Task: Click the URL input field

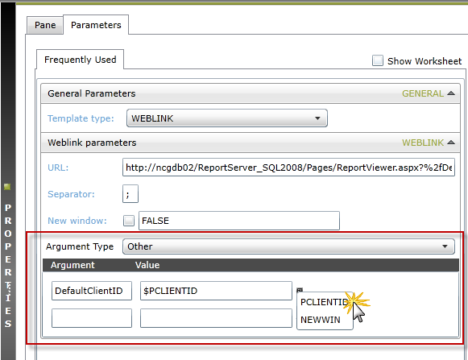Action: coord(288,168)
